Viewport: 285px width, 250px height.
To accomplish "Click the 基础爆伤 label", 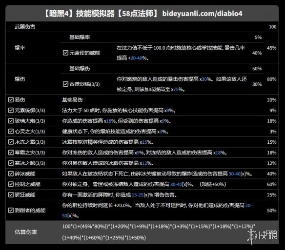I will 80,68.
